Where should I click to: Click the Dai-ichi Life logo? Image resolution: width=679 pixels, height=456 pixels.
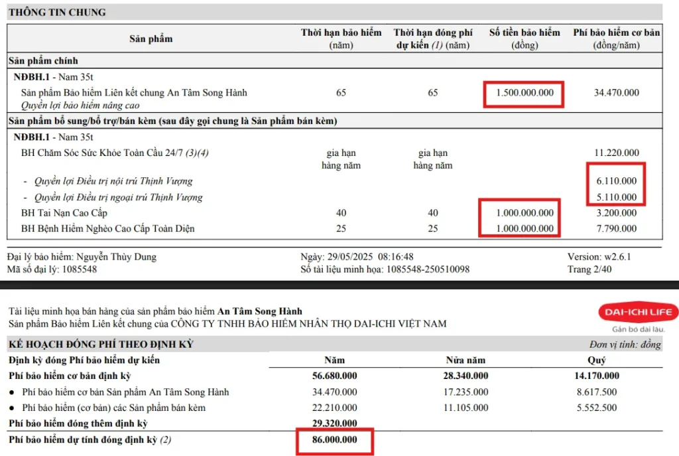click(639, 312)
